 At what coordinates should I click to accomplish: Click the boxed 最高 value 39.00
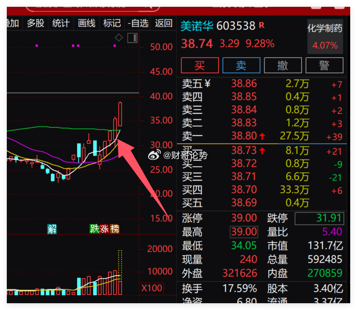[244, 232]
